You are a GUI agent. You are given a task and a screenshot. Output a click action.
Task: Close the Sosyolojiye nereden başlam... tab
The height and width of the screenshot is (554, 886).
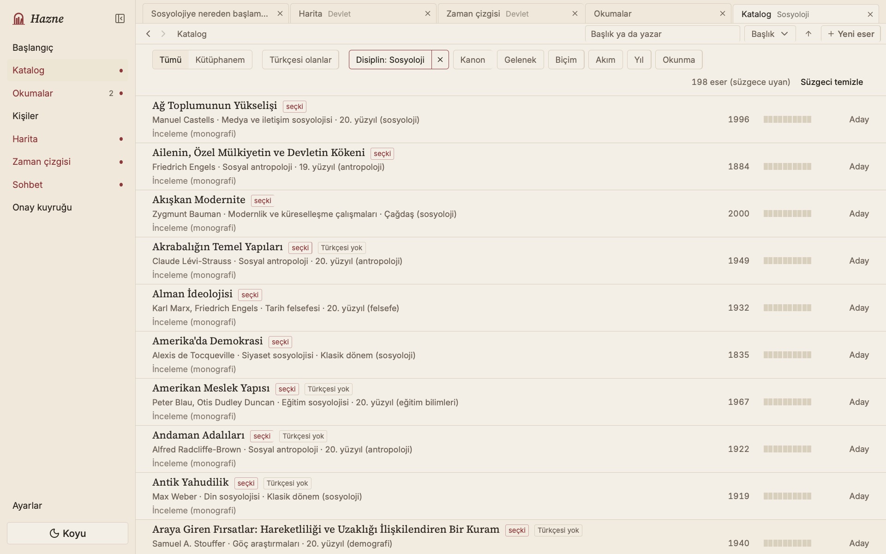point(280,14)
